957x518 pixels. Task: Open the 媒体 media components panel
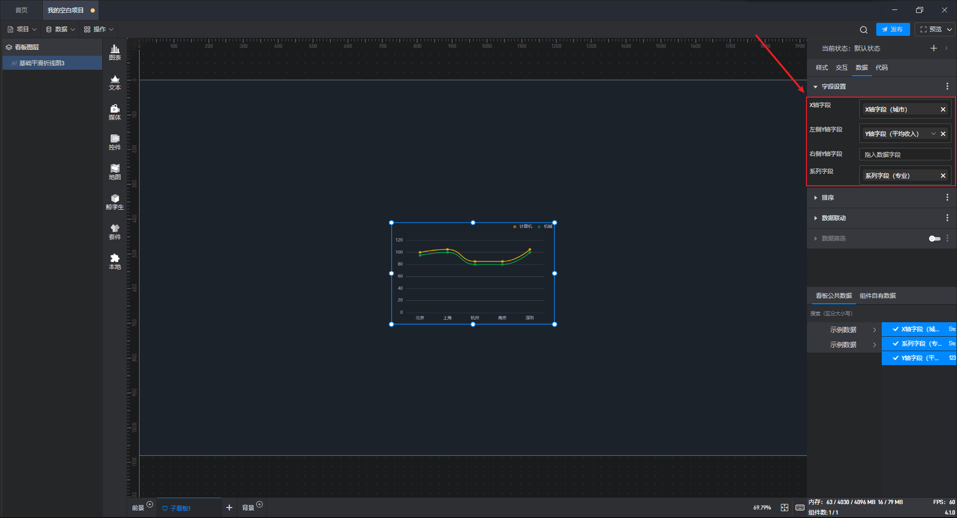pyautogui.click(x=115, y=112)
